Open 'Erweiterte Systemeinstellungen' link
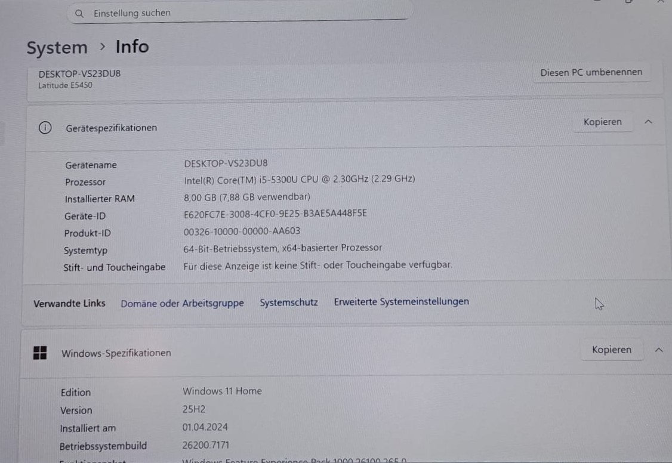The height and width of the screenshot is (463, 672). point(401,301)
